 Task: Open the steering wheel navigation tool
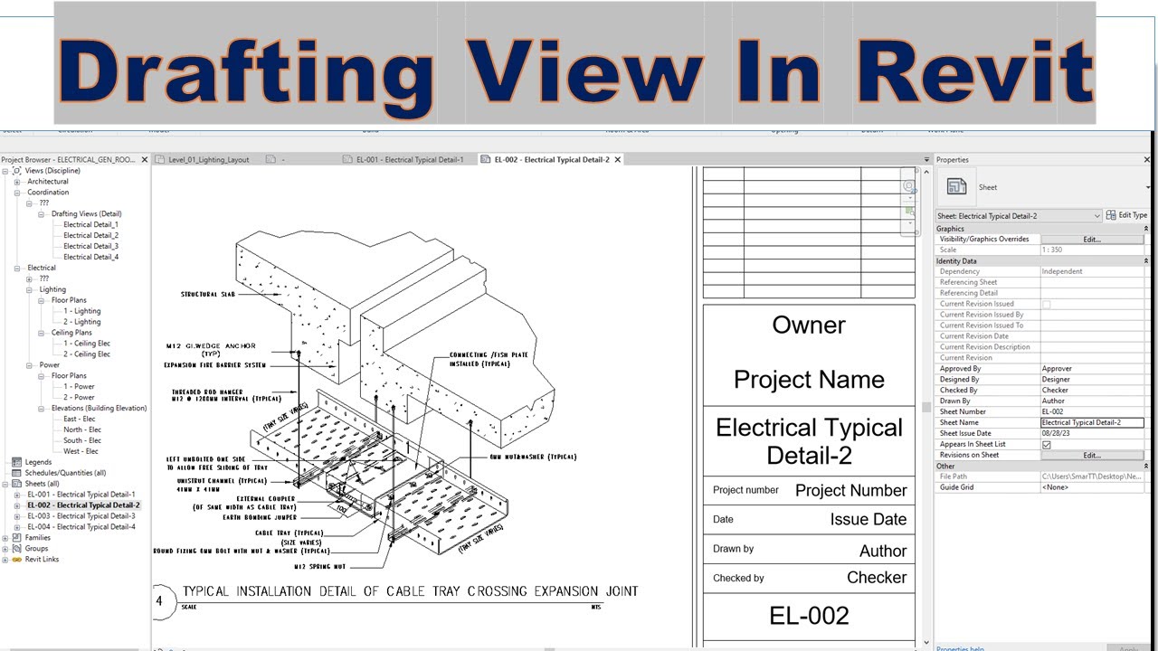[908, 186]
